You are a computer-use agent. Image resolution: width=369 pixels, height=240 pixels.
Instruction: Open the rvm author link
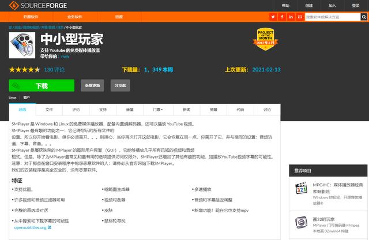(65, 57)
